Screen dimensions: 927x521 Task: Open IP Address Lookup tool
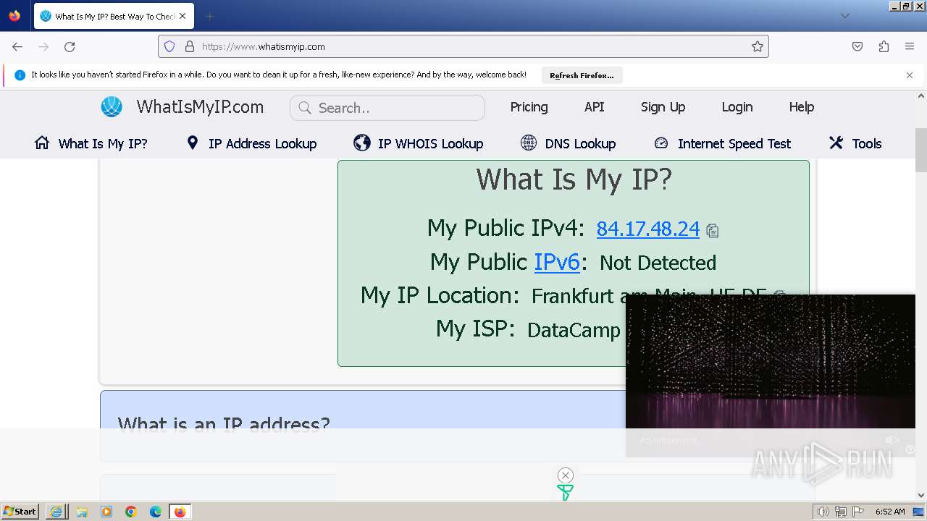(251, 143)
